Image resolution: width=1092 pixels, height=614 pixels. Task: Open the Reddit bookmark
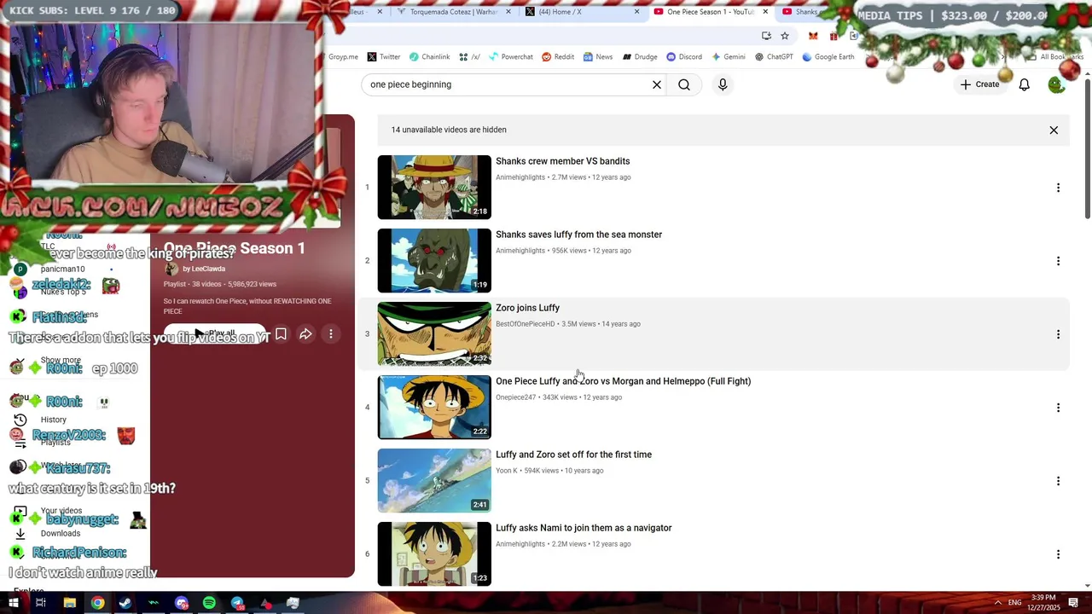(558, 57)
